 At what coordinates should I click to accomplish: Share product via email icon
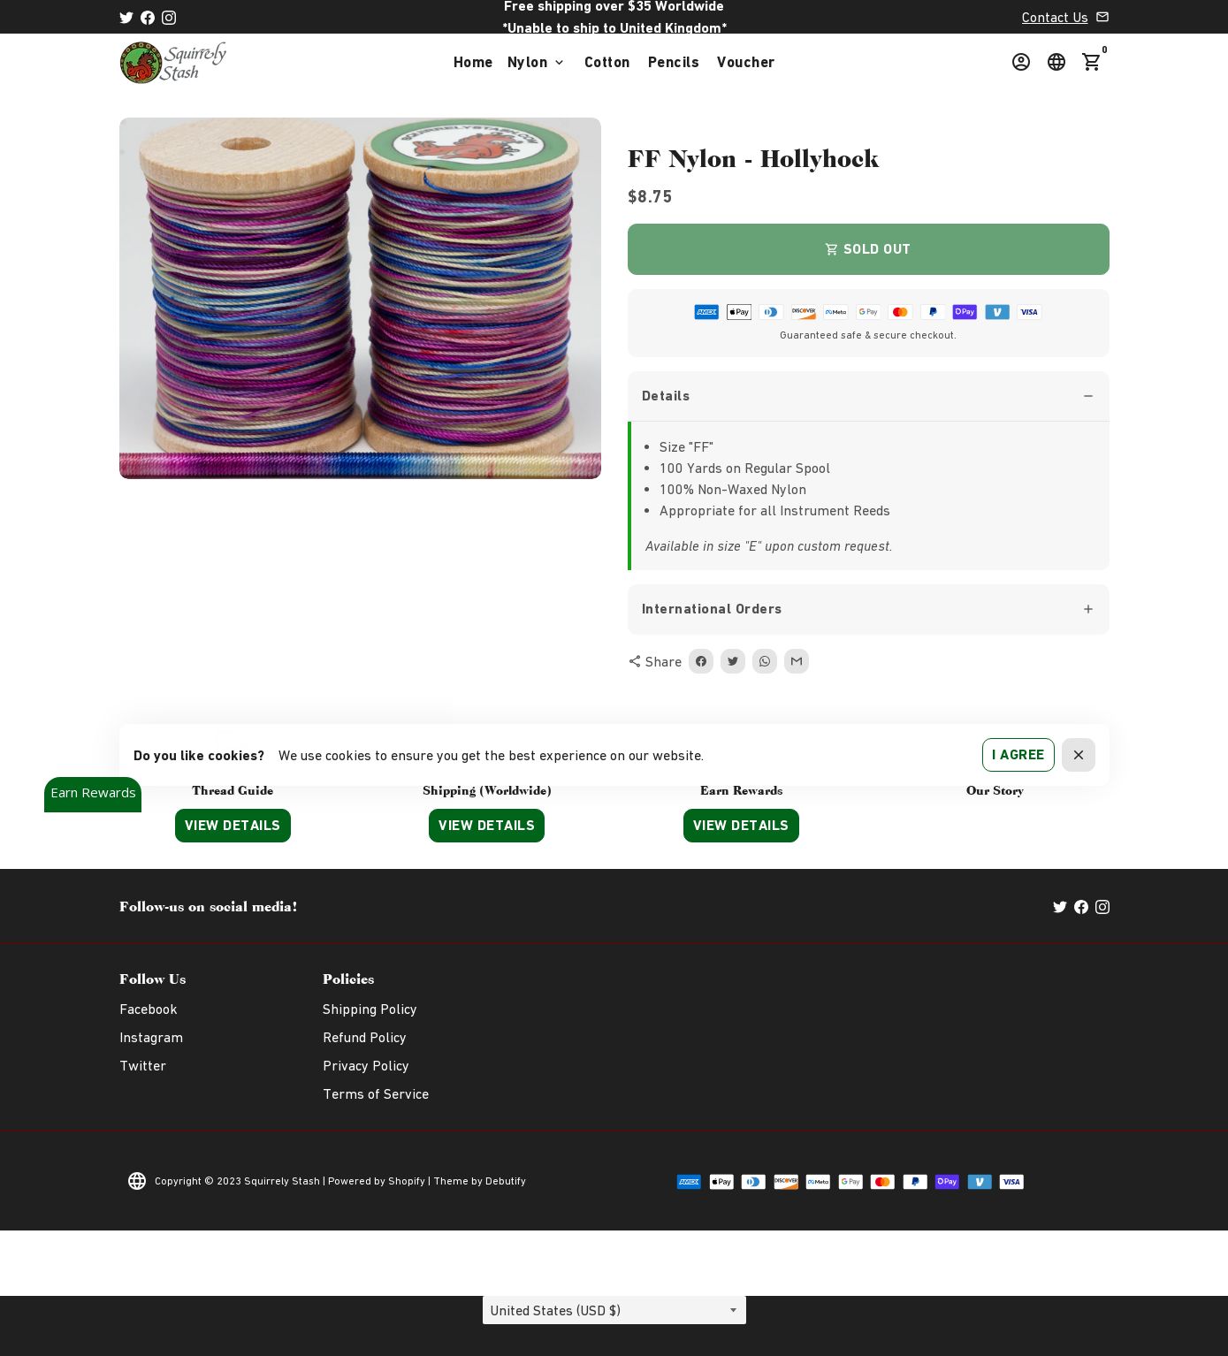click(x=797, y=661)
